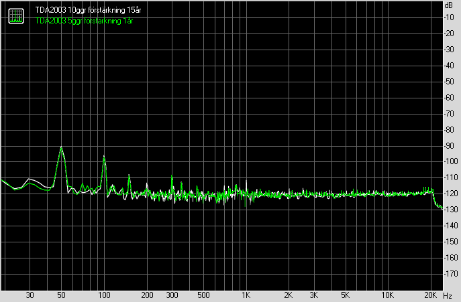Viewport: 461px width, 302px height.
Task: Click the 20K frequency label
Action: point(431,295)
